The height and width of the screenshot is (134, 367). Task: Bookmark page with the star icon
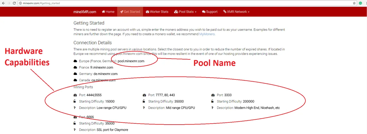point(354,3)
